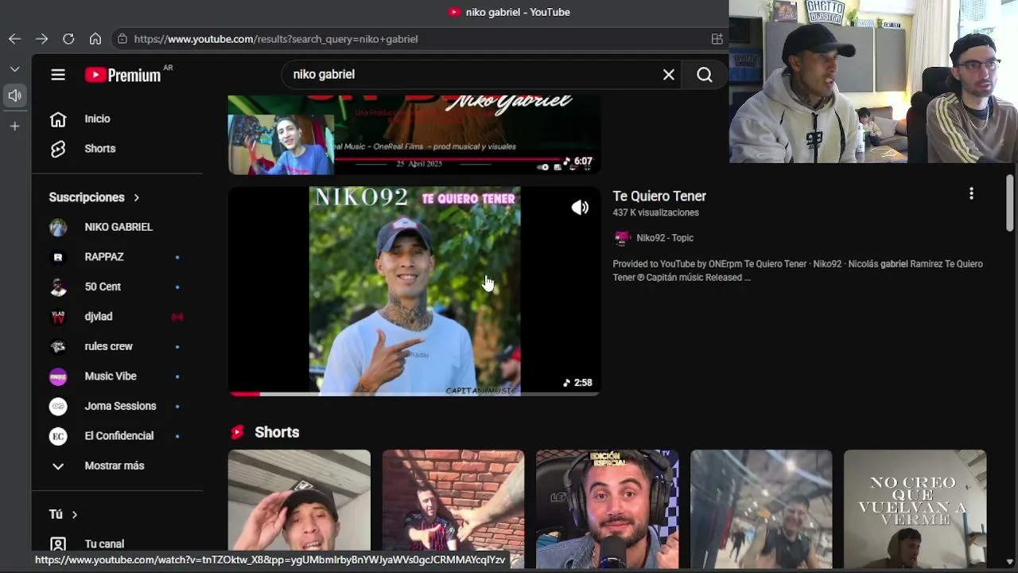
Task: Open the Short 'No creo que vuelvan a verme'
Action: (915, 509)
